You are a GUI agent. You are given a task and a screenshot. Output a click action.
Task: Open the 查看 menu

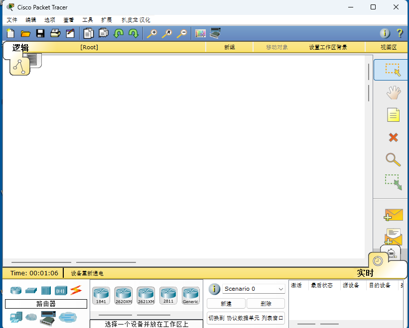[69, 20]
